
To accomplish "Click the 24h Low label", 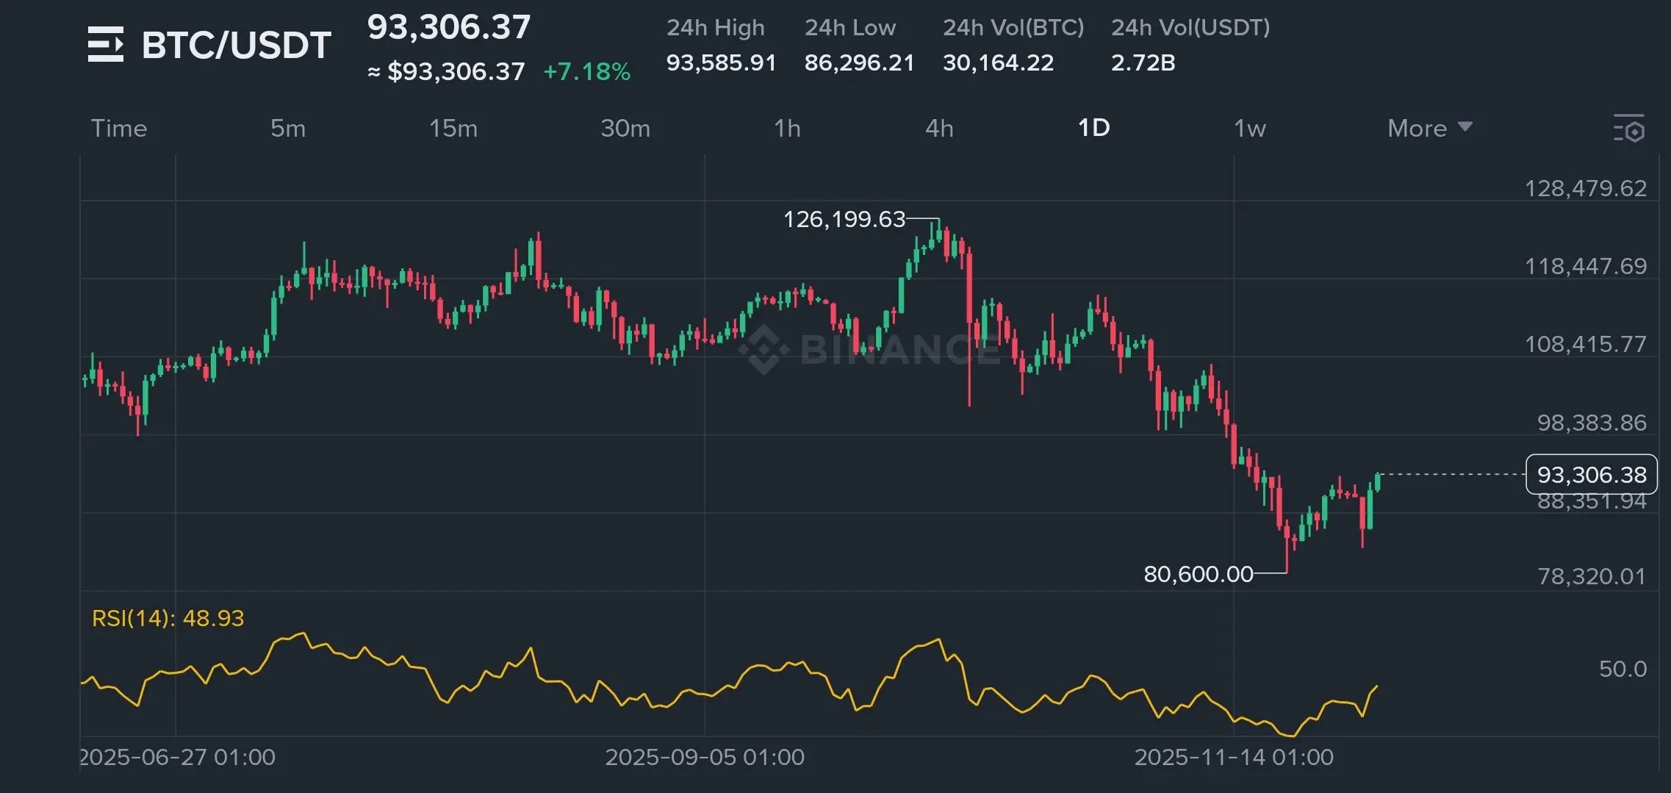I will tap(850, 27).
